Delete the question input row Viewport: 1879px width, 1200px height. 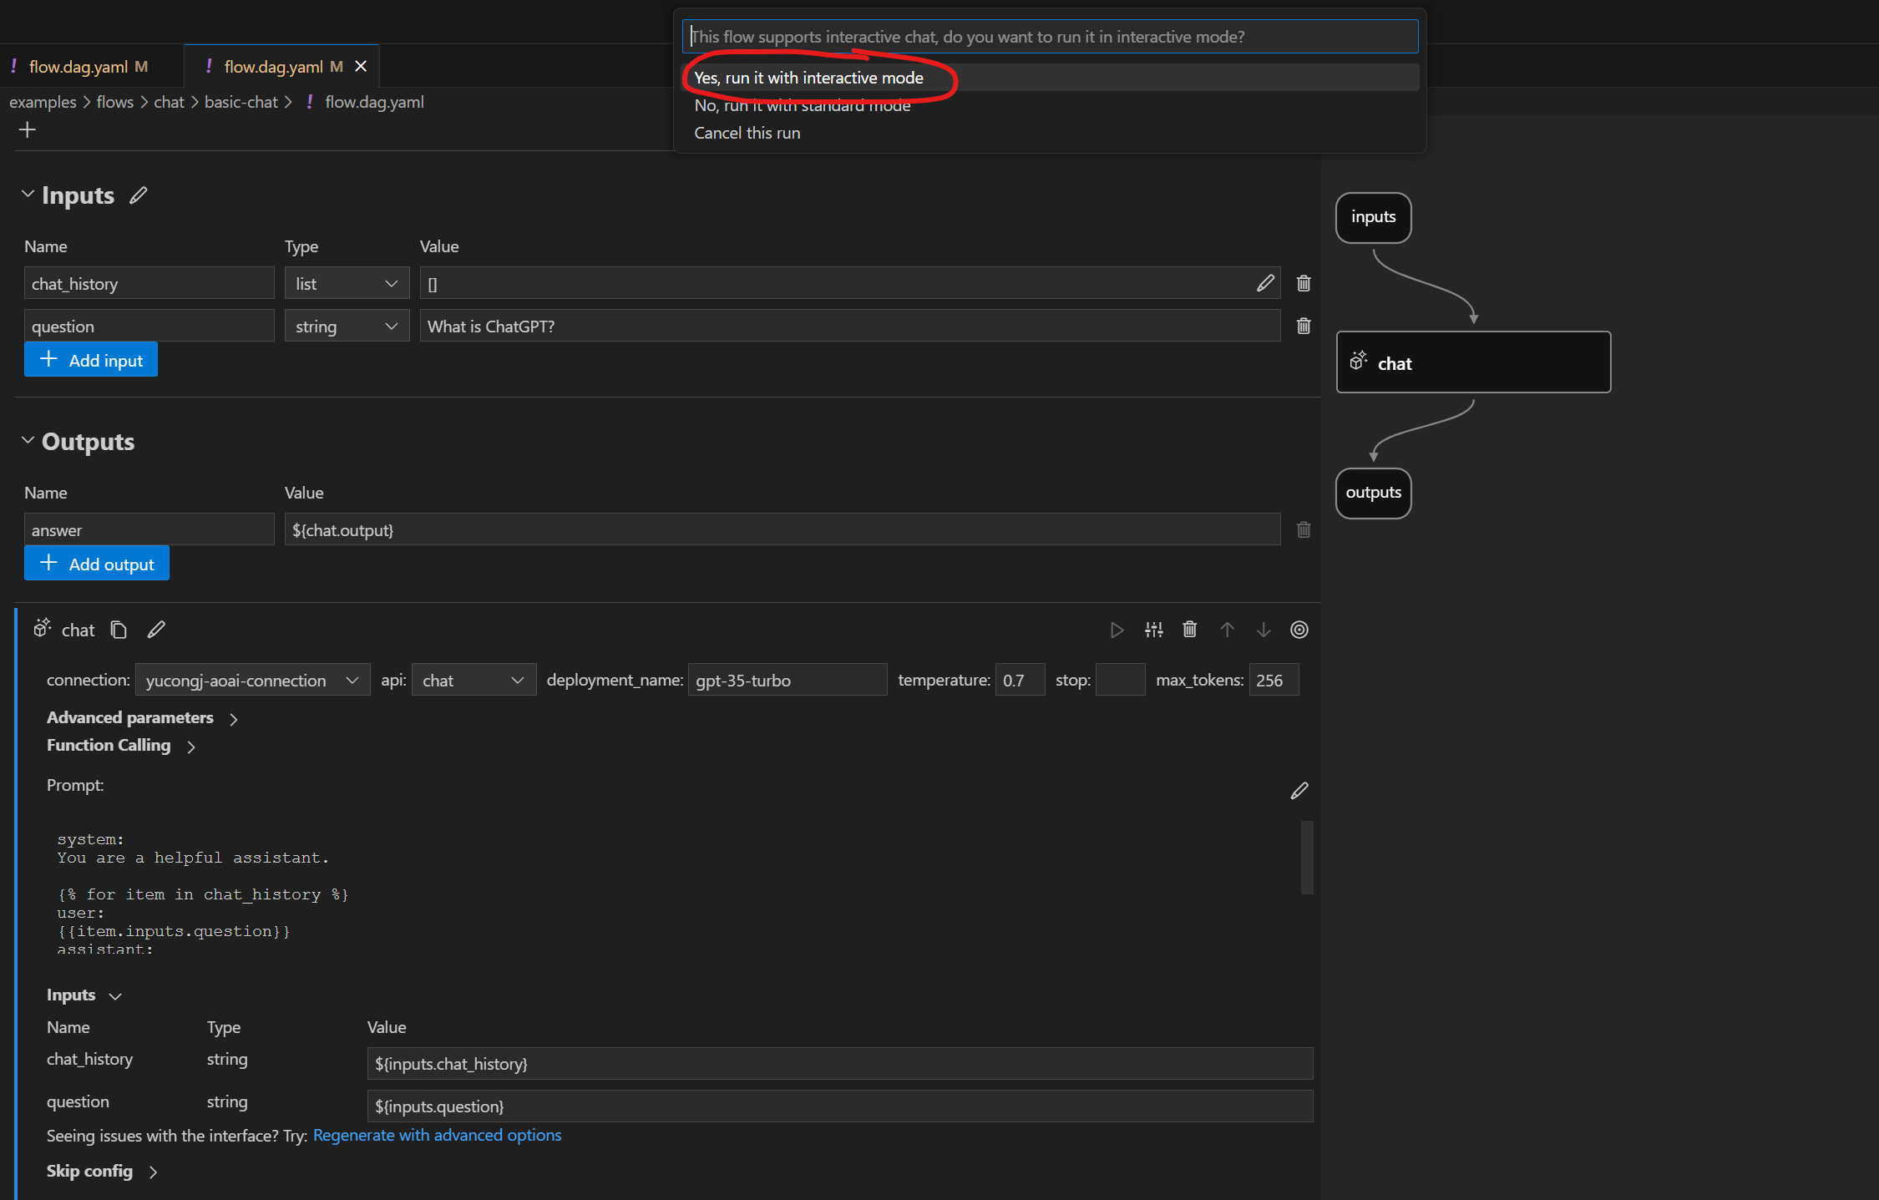[1303, 326]
